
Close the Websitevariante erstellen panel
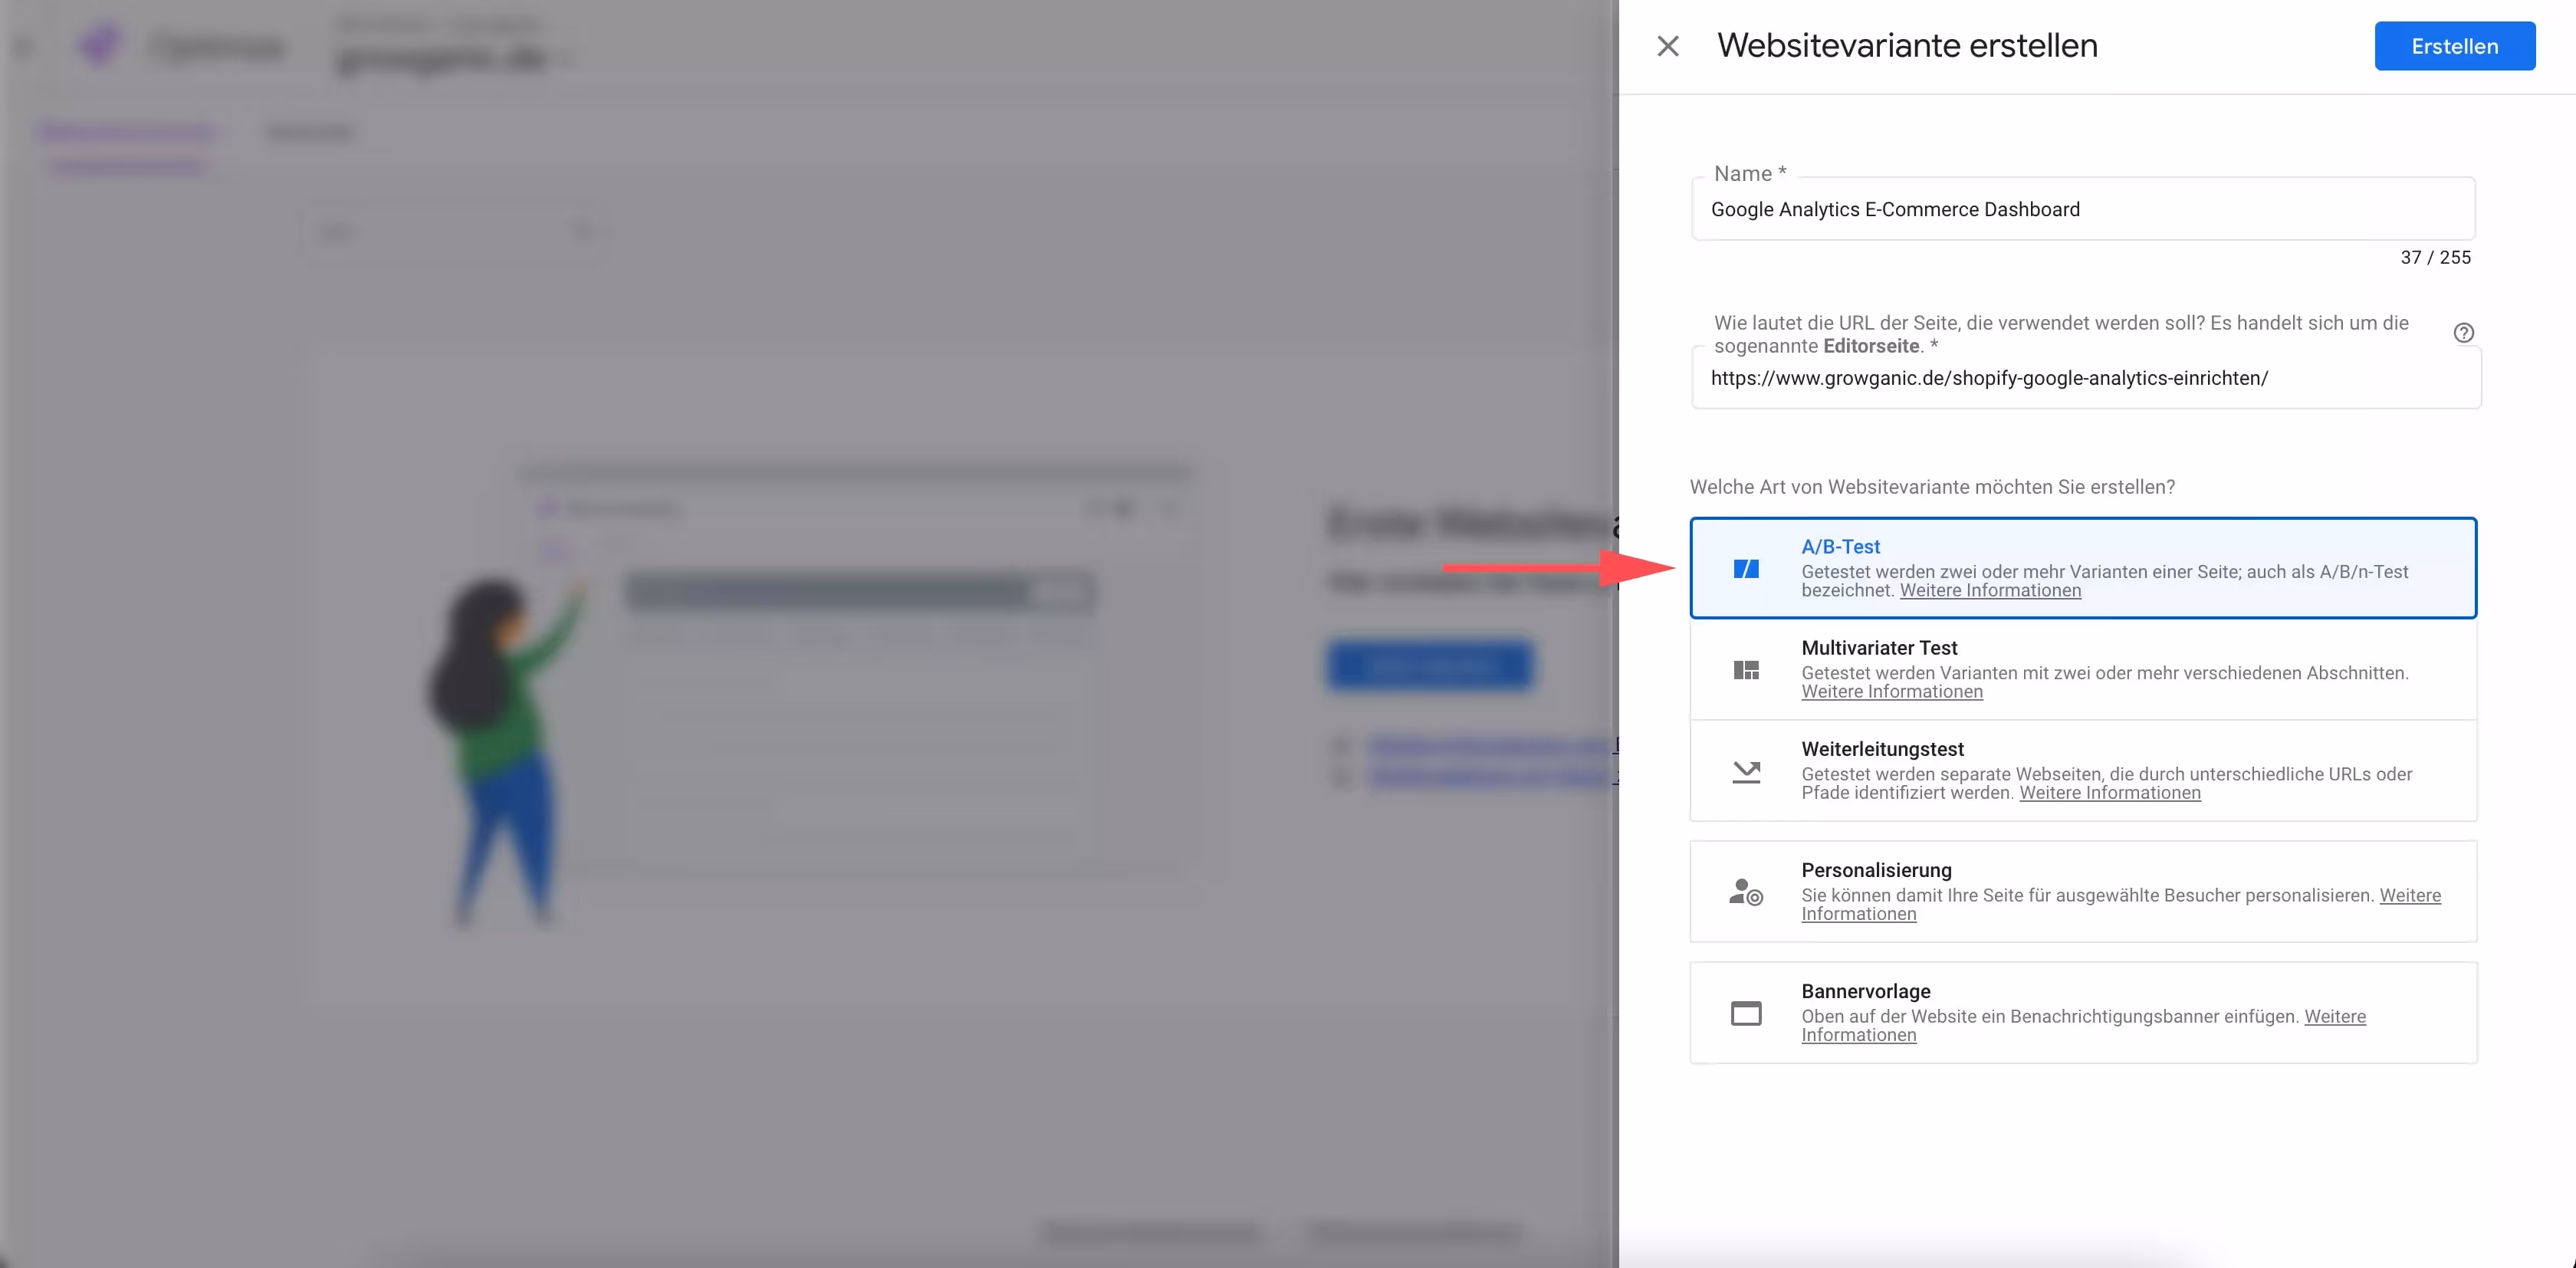pyautogui.click(x=1667, y=46)
